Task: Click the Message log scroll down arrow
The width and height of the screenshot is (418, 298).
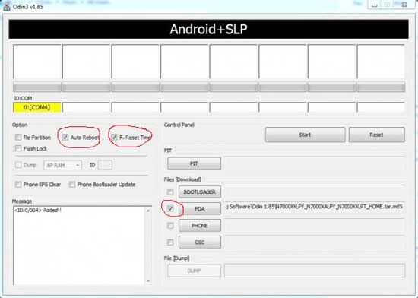Action: (x=148, y=281)
